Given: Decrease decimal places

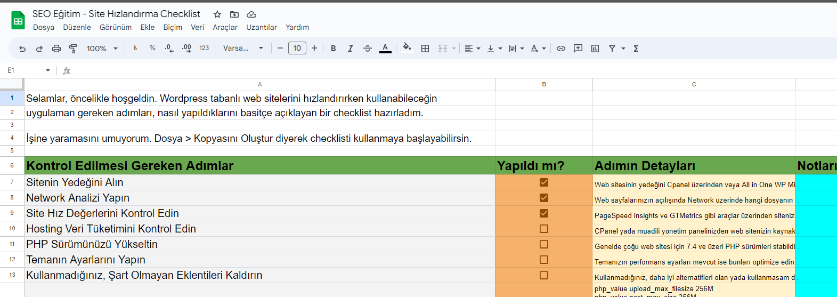Looking at the screenshot, I should click(169, 48).
